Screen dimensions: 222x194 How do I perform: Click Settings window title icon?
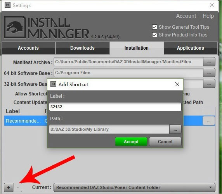pos(7,5)
